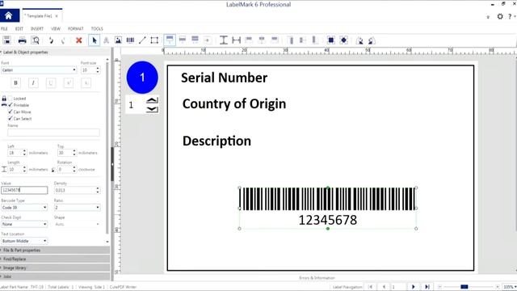Open the Home screen tab
Image resolution: width=517 pixels, height=291 pixels.
(x=9, y=15)
